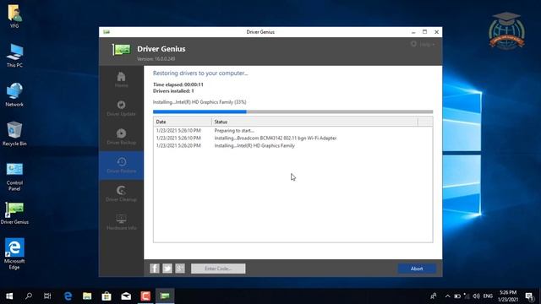Open Mail from the taskbar
Image resolution: width=541 pixels, height=304 pixels.
coord(126,296)
